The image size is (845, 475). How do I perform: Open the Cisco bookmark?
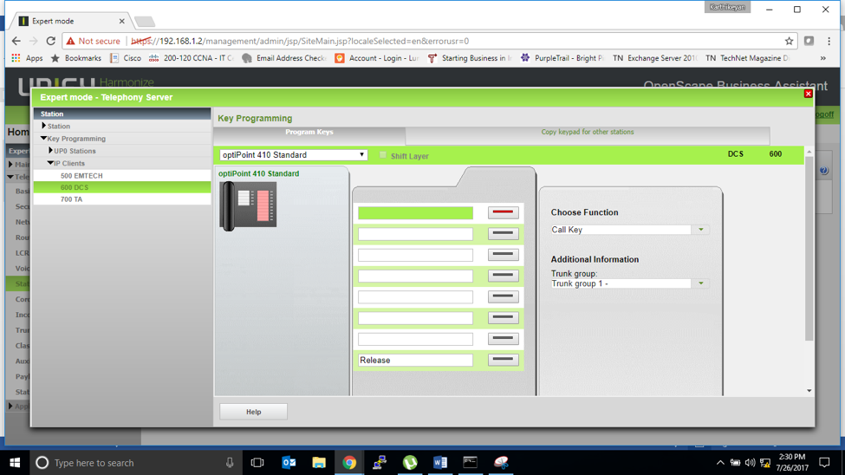(x=126, y=58)
